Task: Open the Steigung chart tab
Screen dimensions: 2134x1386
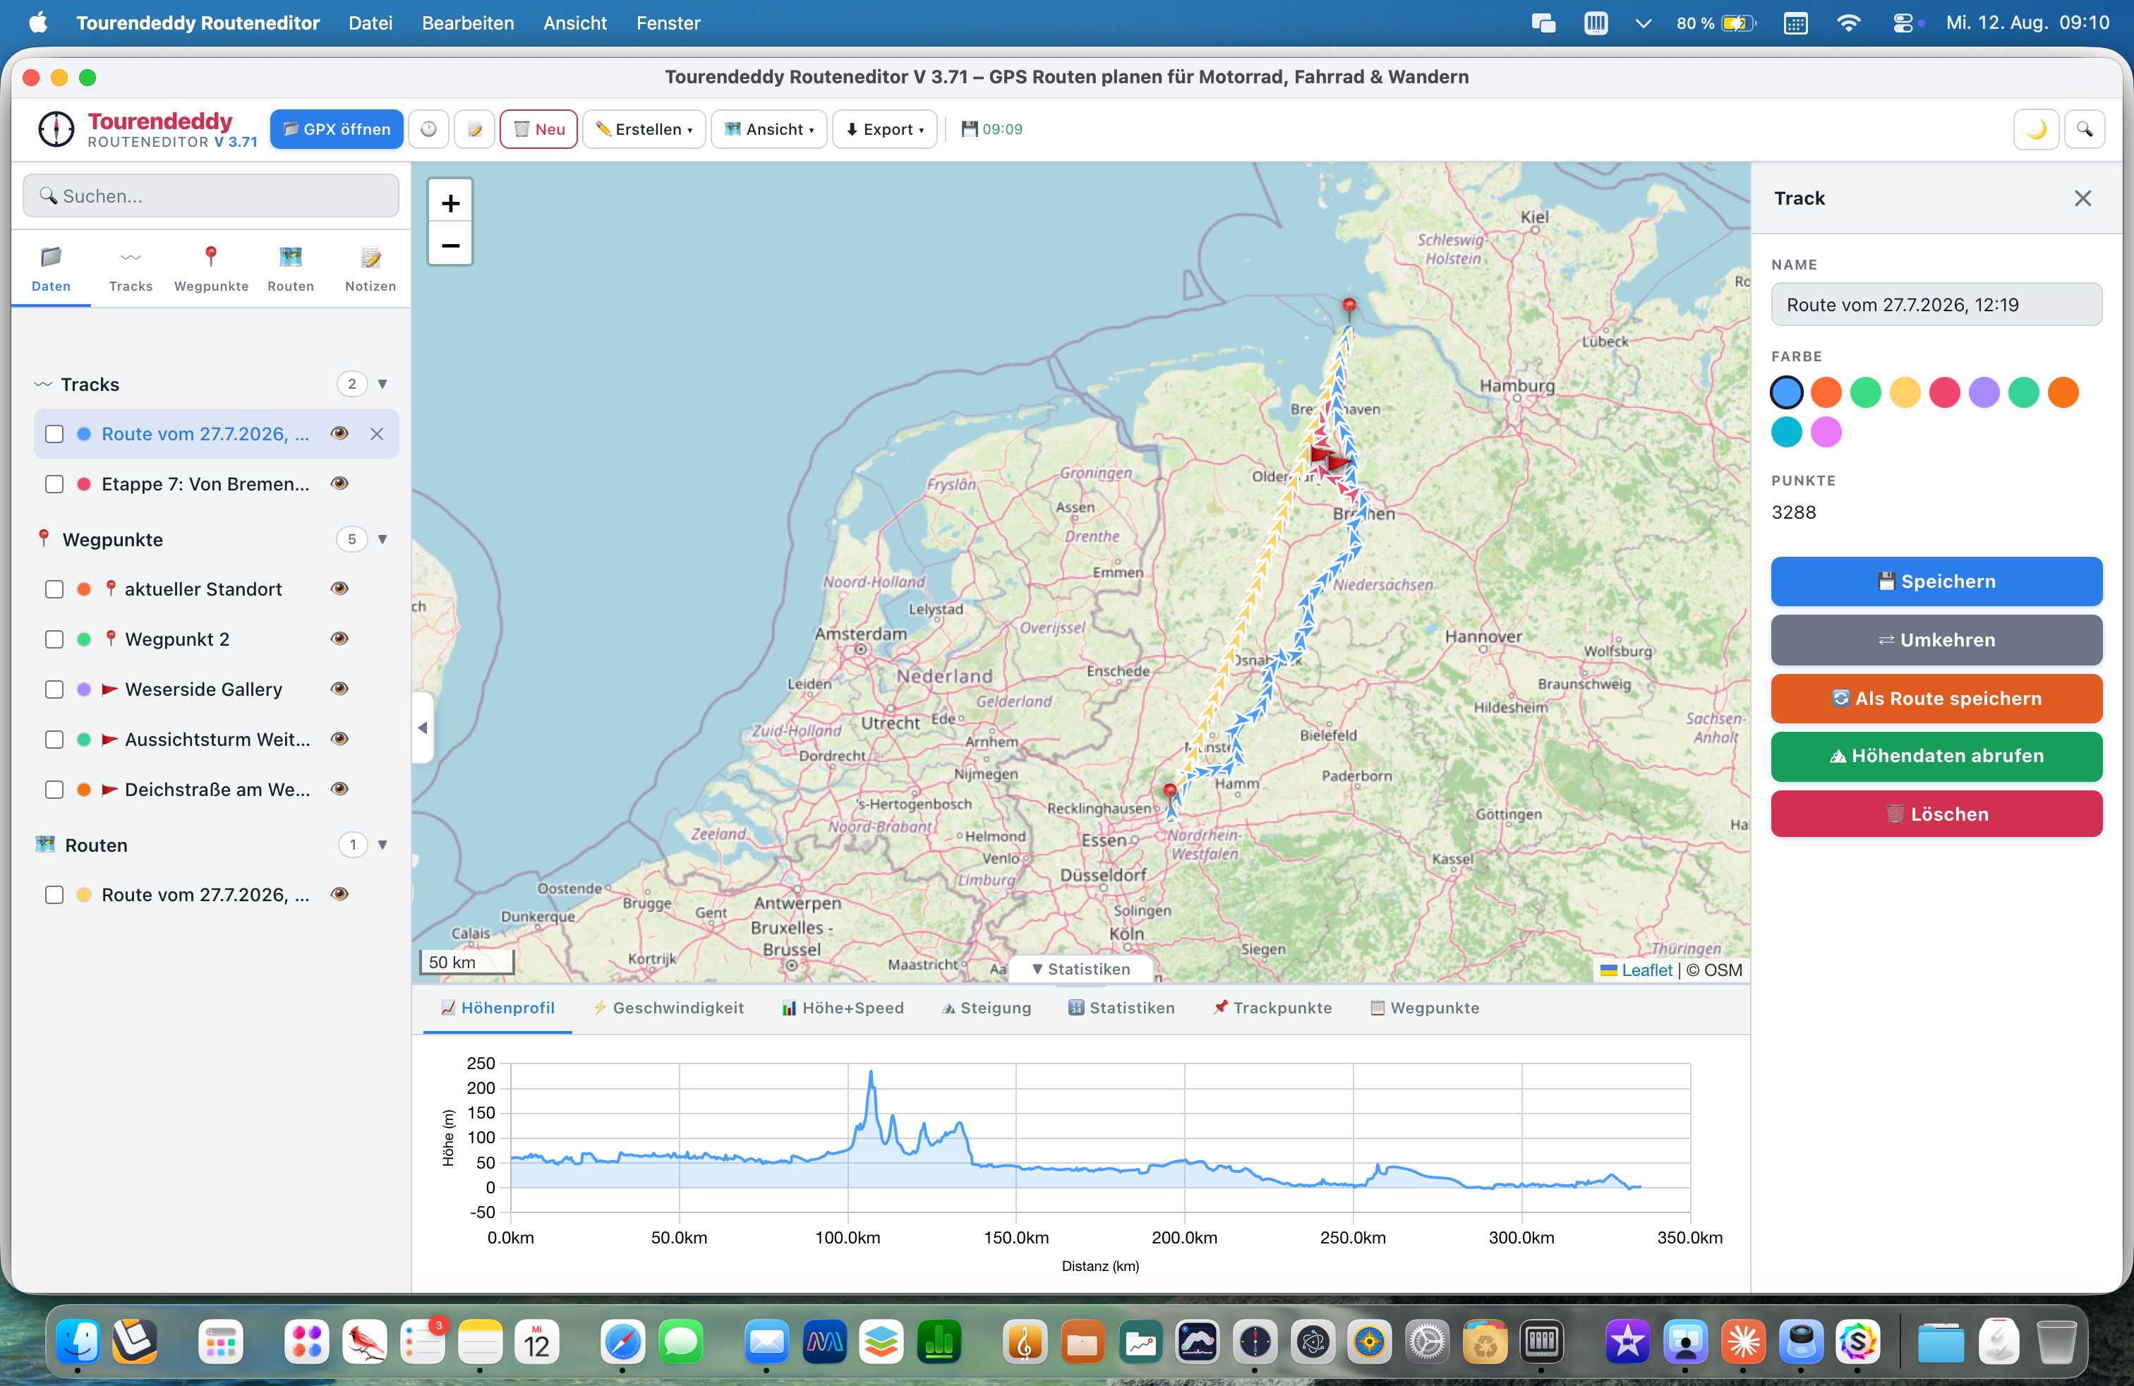Action: pyautogui.click(x=987, y=1008)
